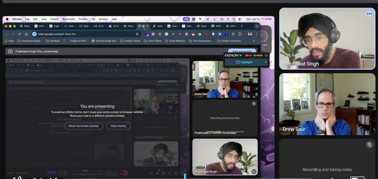Toggle Focus mode moon icon

(215, 19)
